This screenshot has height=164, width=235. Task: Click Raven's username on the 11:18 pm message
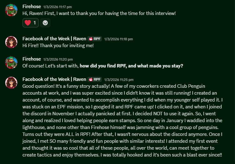(54, 39)
